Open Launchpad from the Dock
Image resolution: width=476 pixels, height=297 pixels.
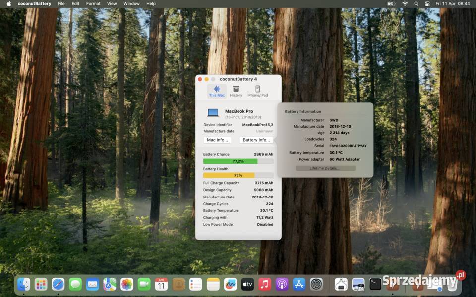pos(41,284)
